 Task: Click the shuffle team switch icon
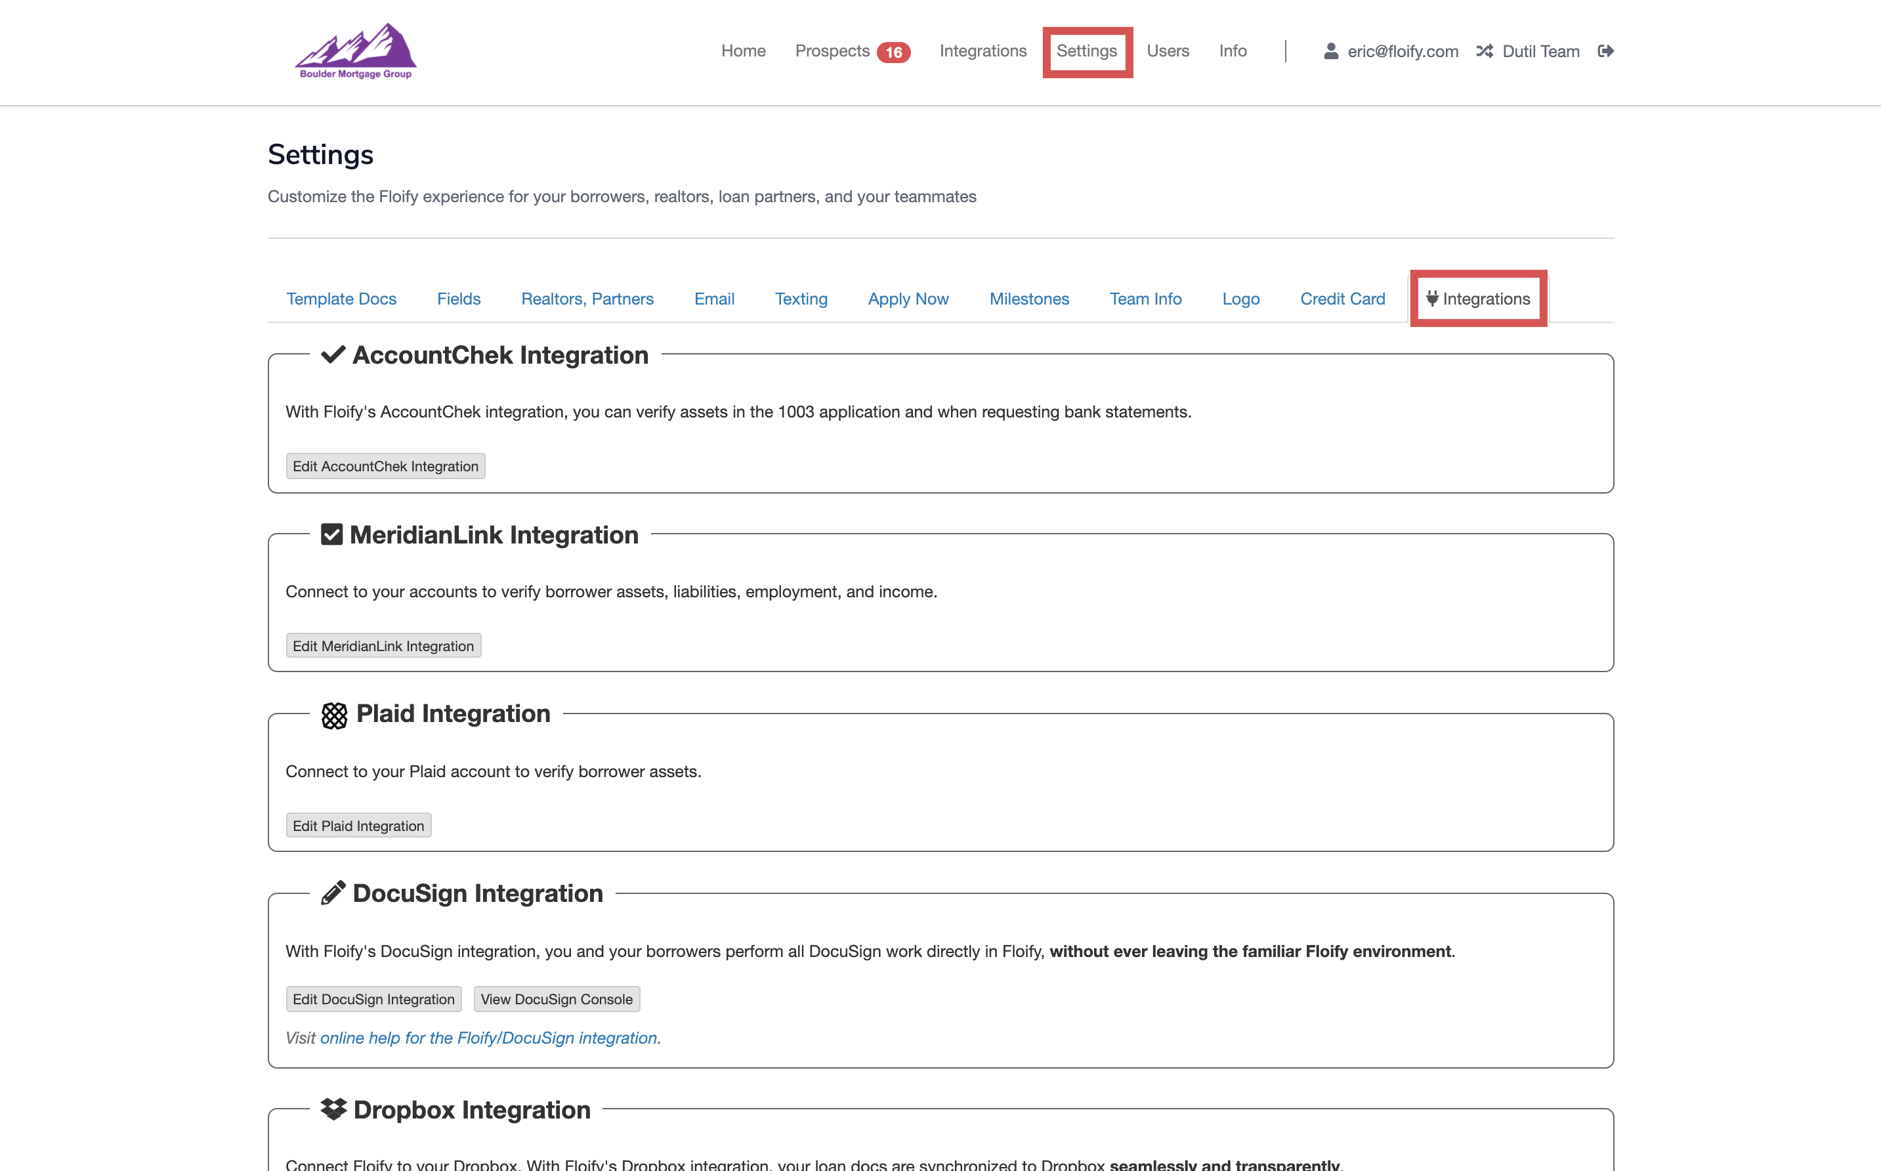[1484, 51]
